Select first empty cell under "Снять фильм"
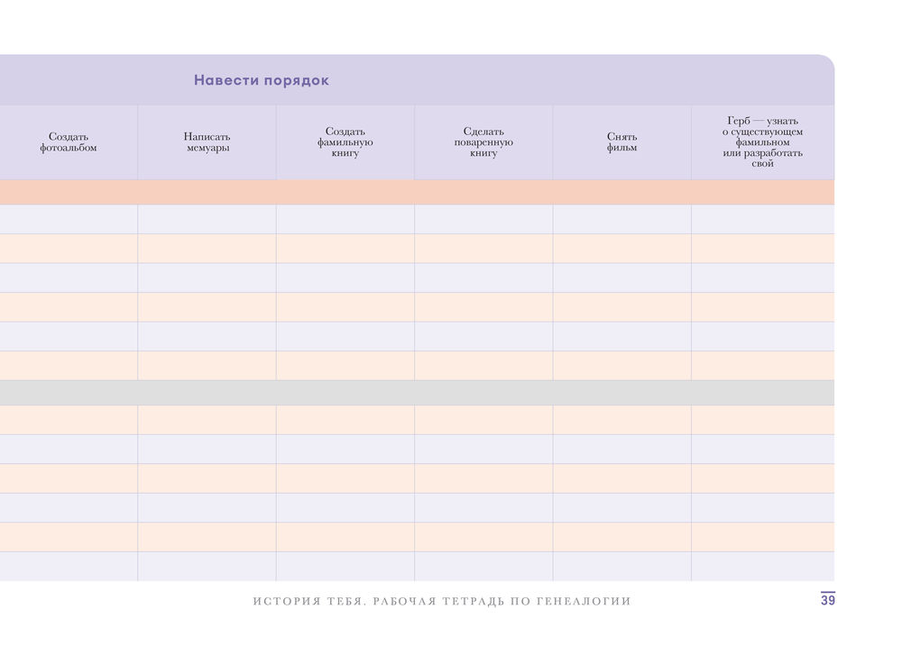 pos(621,219)
